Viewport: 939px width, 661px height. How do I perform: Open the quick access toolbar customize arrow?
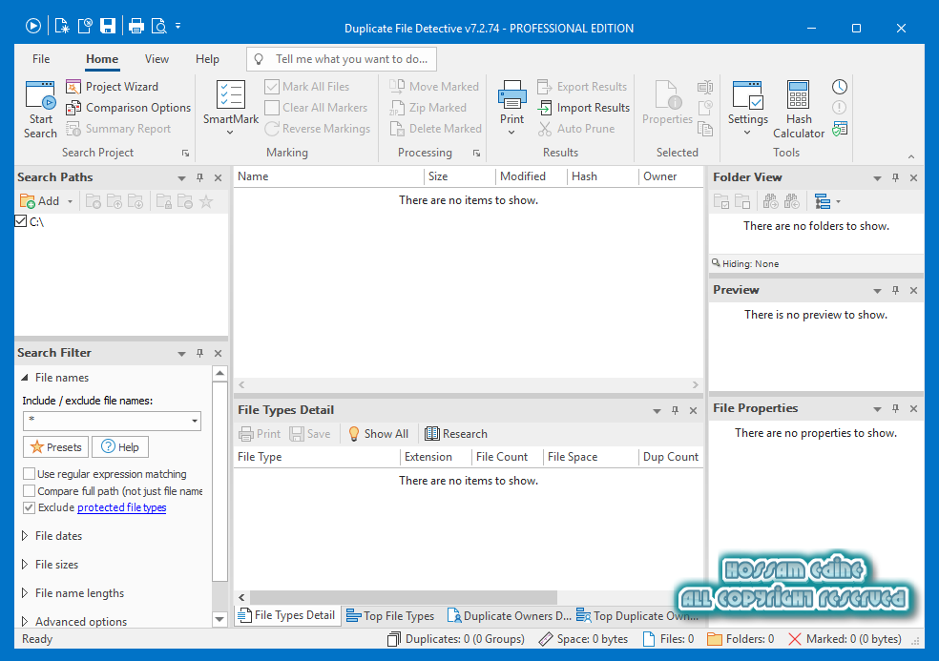pos(177,26)
